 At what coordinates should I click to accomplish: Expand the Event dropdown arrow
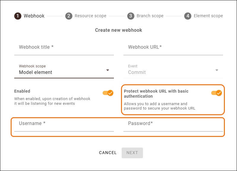coord(217,70)
